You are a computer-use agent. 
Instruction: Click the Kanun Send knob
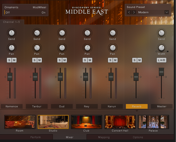point(113,33)
